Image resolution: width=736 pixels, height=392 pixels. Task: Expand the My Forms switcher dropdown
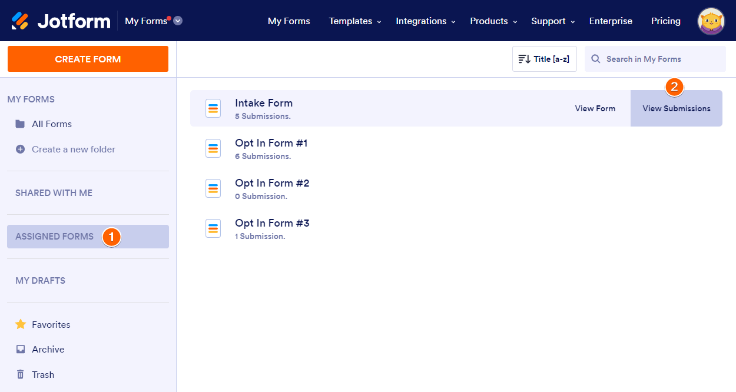click(x=178, y=21)
